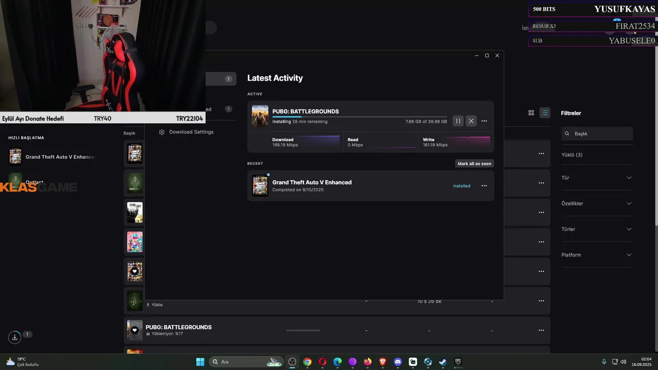
Task: Open Epic Games Launcher taskbar icon
Action: pos(458,362)
